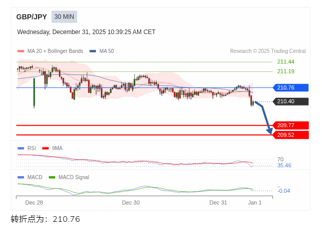Select the GBP/JPY pair title
Image resolution: width=322 pixels, height=232 pixels.
tap(31, 17)
